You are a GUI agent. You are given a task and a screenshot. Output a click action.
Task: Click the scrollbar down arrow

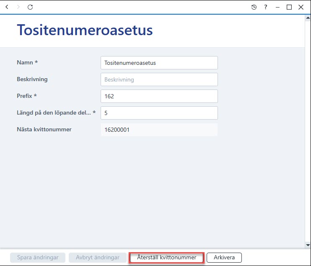308,245
